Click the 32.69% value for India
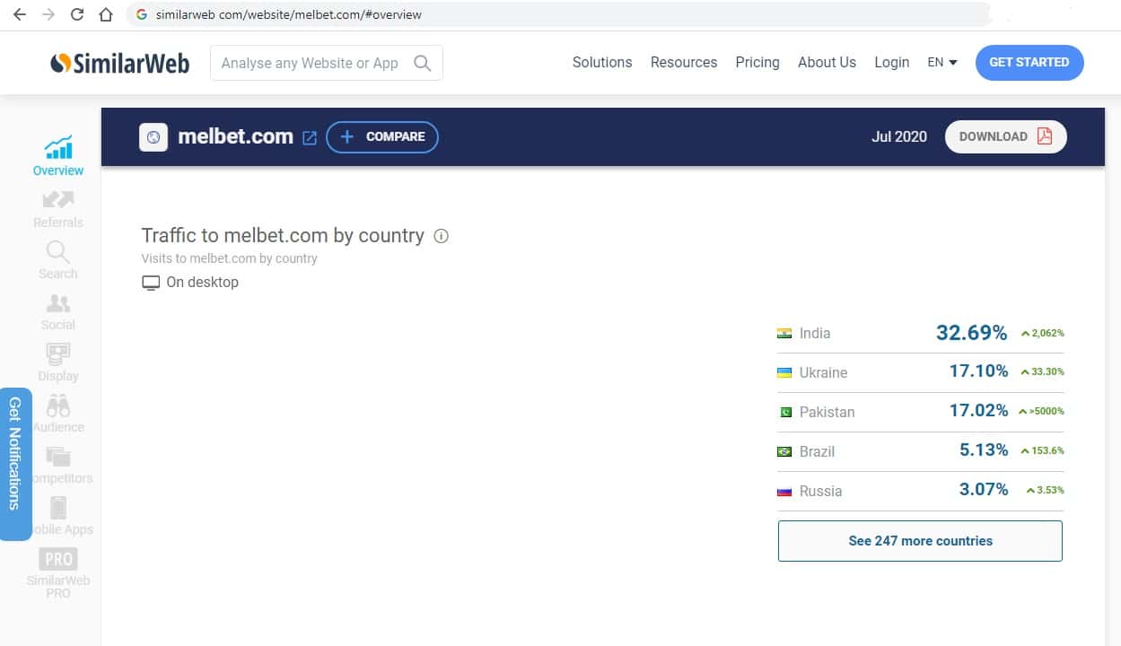The width and height of the screenshot is (1121, 646). 971,333
